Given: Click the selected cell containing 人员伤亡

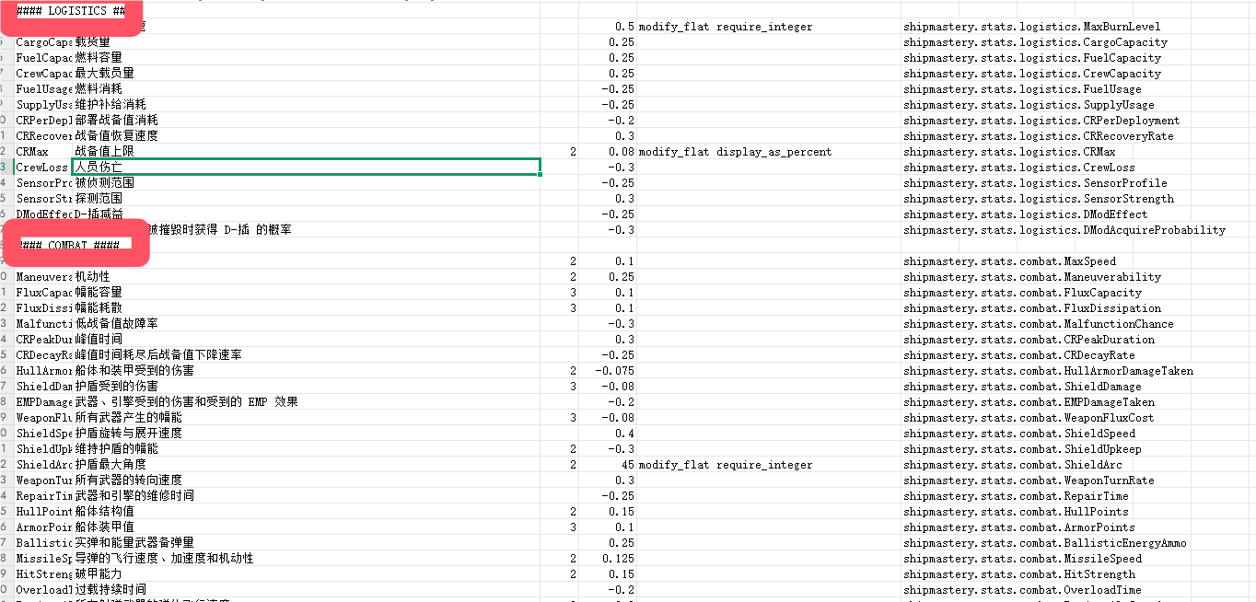Looking at the screenshot, I should pyautogui.click(x=305, y=167).
